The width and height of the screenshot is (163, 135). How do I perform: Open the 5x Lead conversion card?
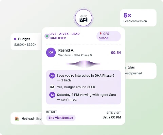[138, 18]
